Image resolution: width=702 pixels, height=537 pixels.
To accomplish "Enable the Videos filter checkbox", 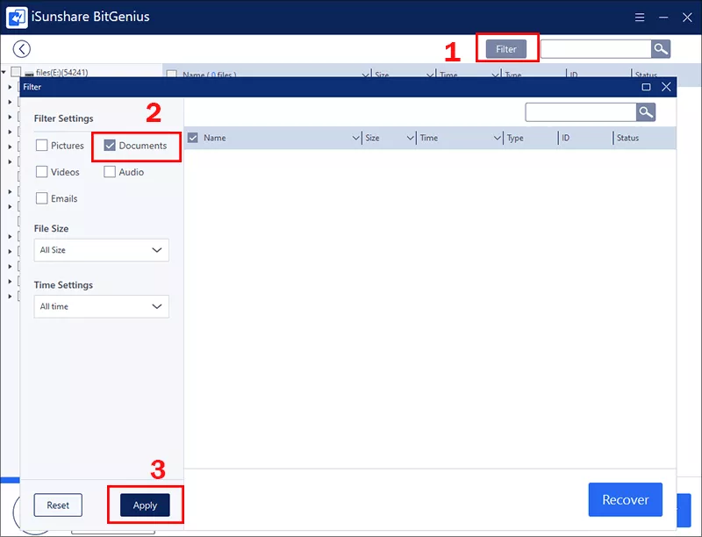I will tap(41, 172).
